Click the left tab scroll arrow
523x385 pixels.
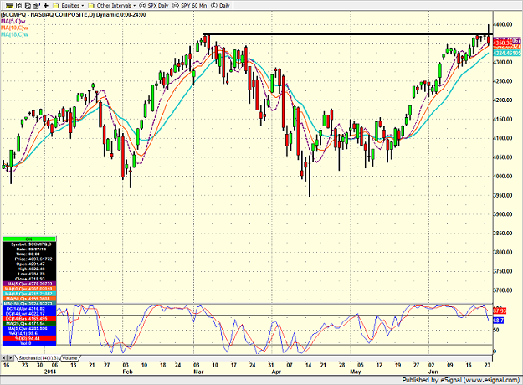point(4,358)
